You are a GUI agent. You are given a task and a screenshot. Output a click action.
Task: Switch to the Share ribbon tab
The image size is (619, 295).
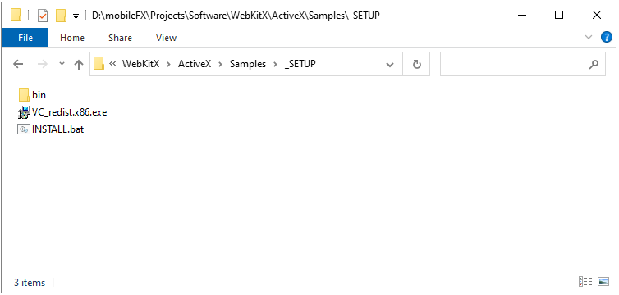120,38
